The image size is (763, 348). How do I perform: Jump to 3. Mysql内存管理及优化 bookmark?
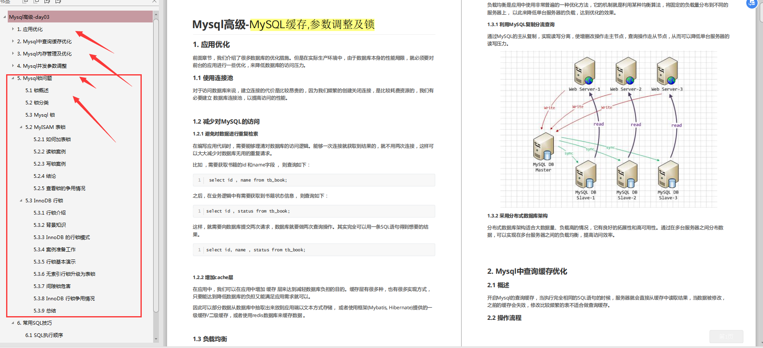tap(44, 53)
